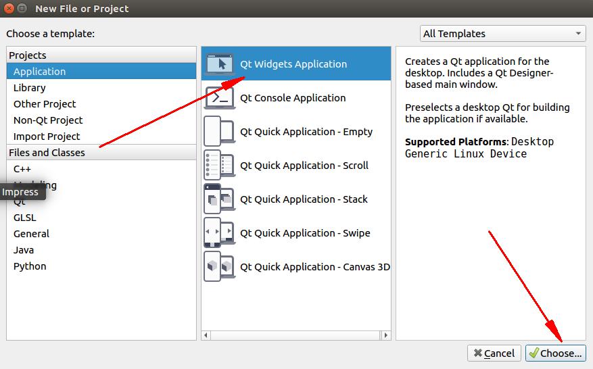Choose Qt Quick Application - Swipe label
Viewport: 593px width, 369px height.
pyautogui.click(x=305, y=233)
